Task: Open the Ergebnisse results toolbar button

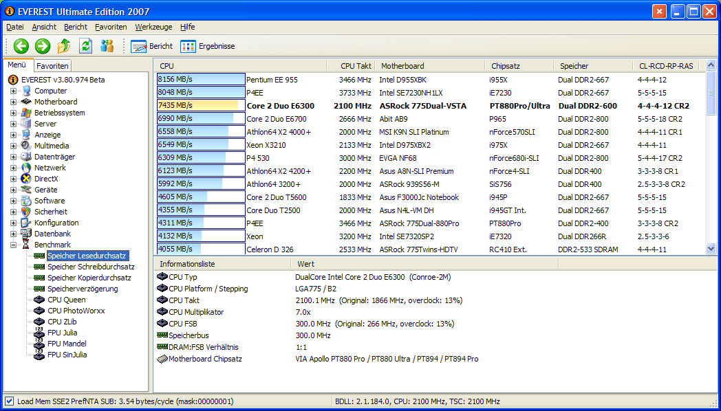Action: tap(207, 46)
